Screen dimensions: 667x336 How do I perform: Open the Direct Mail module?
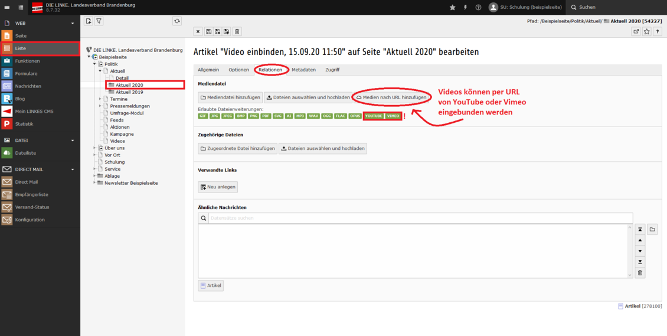point(40,182)
